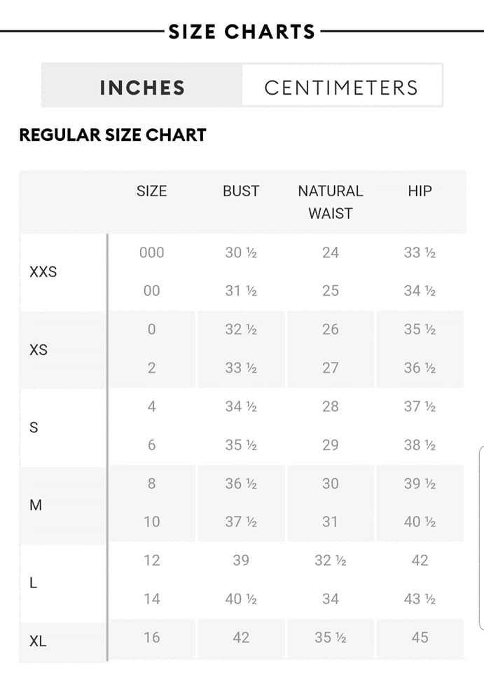Image resolution: width=484 pixels, height=673 pixels.
Task: Click size 000 cell
Action: (152, 252)
